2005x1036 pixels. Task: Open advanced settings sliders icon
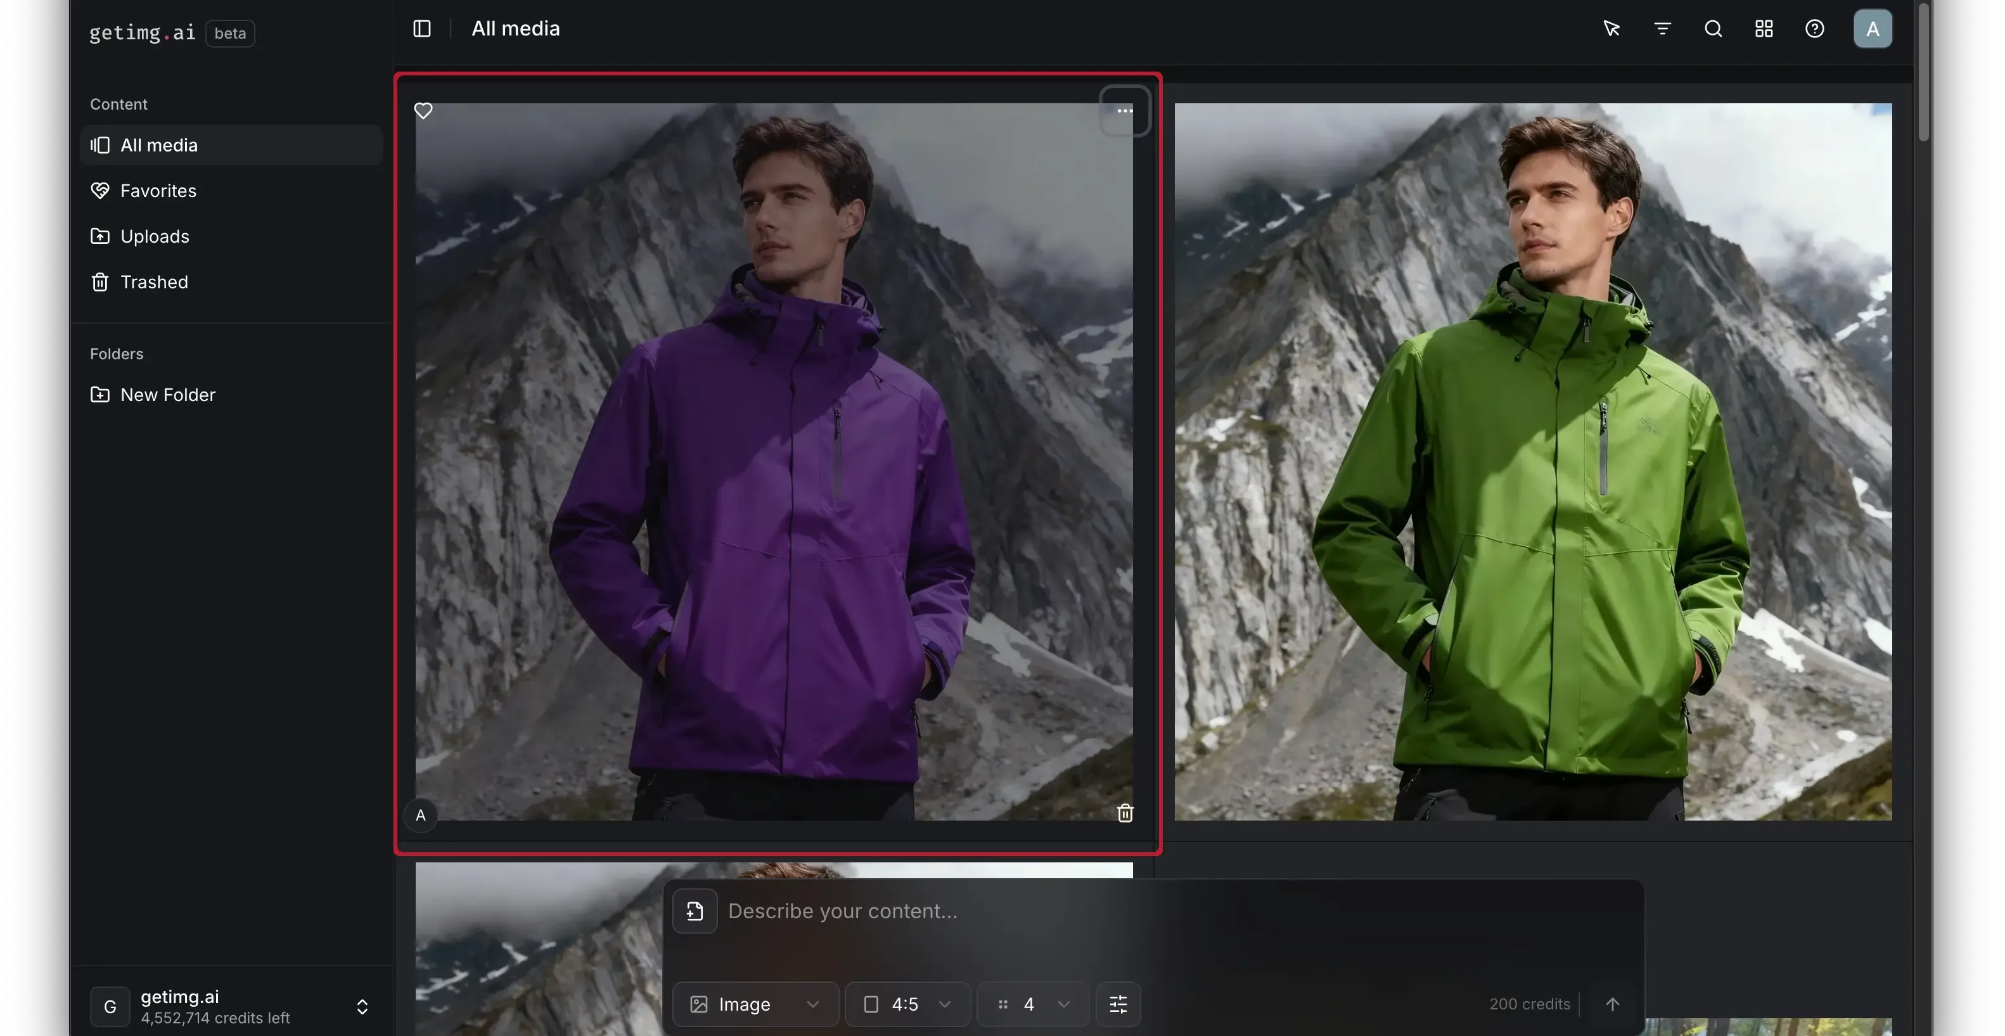coord(1118,1004)
